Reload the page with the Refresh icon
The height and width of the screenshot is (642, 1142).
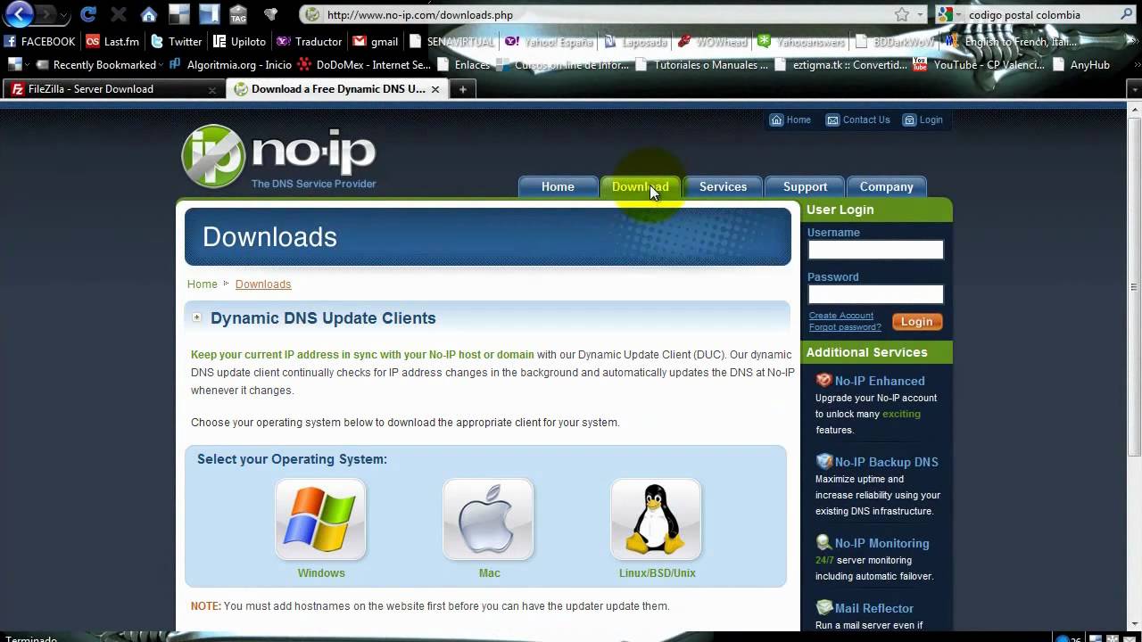click(x=87, y=14)
